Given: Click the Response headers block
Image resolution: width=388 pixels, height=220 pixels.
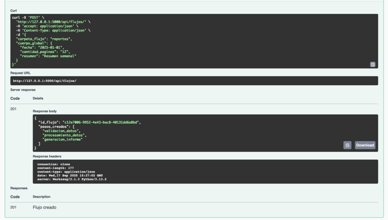Looking at the screenshot, I should point(205,171).
